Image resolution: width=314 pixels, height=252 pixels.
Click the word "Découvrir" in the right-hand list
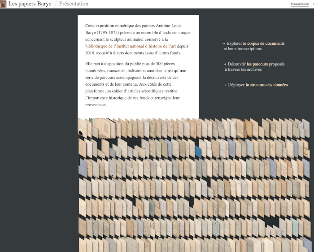[x=236, y=64]
